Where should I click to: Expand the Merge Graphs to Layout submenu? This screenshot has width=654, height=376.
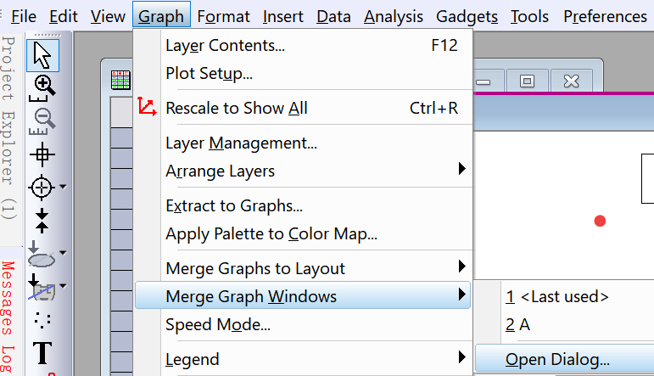pyautogui.click(x=461, y=267)
